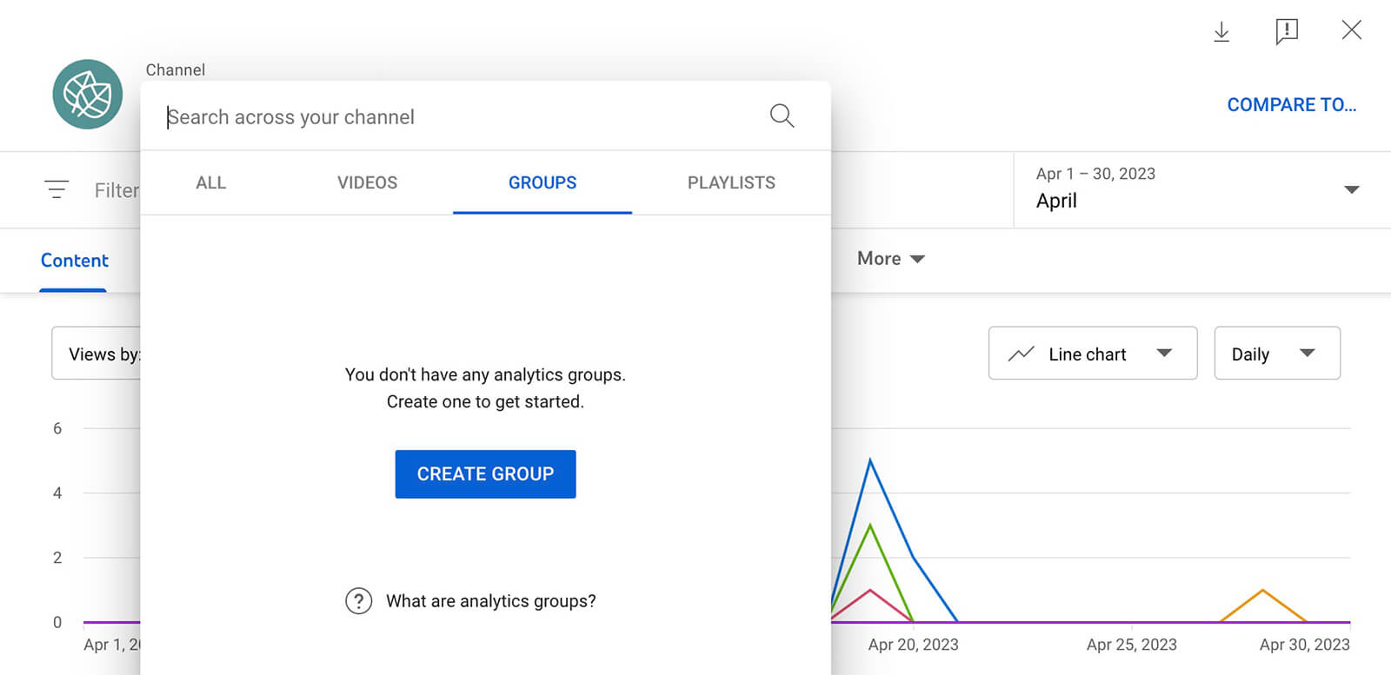
Task: Open What are analytics groups? link
Action: tap(491, 601)
